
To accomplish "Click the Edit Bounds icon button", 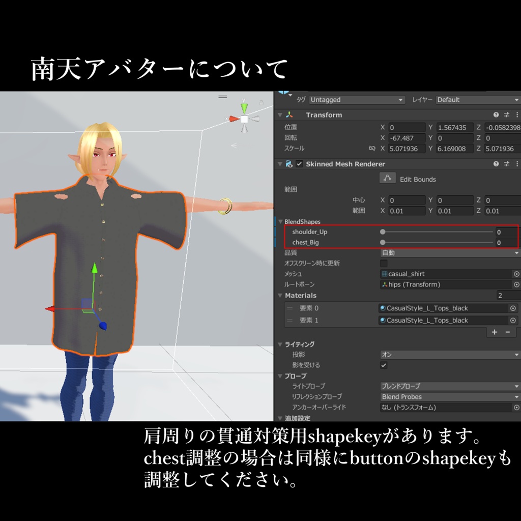I will [x=387, y=179].
